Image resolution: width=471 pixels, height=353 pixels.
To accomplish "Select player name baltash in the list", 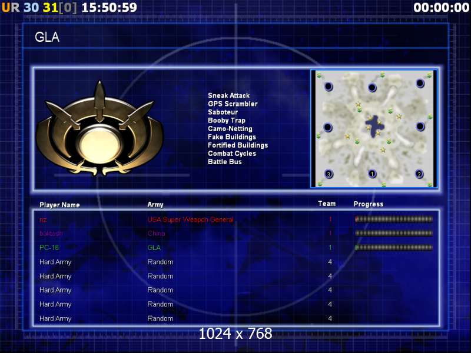I will coord(51,234).
